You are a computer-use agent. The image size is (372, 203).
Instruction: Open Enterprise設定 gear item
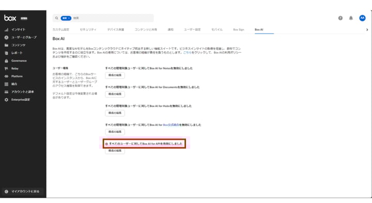click(x=18, y=100)
